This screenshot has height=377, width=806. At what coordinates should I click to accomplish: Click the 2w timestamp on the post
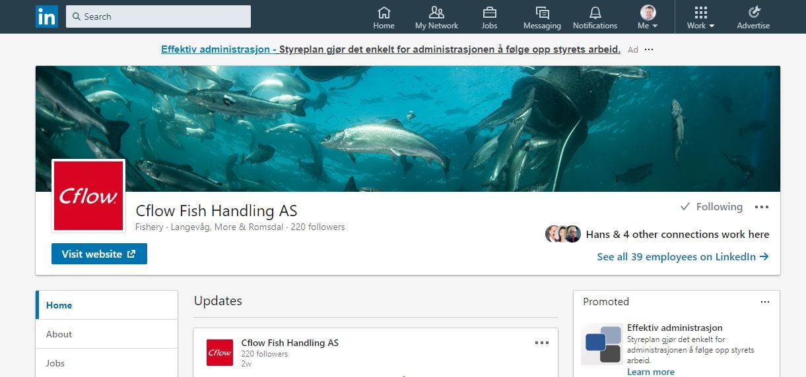click(246, 363)
